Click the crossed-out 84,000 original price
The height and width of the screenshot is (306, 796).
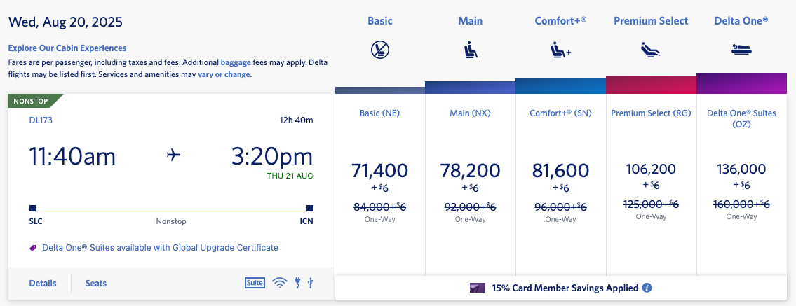coord(379,207)
